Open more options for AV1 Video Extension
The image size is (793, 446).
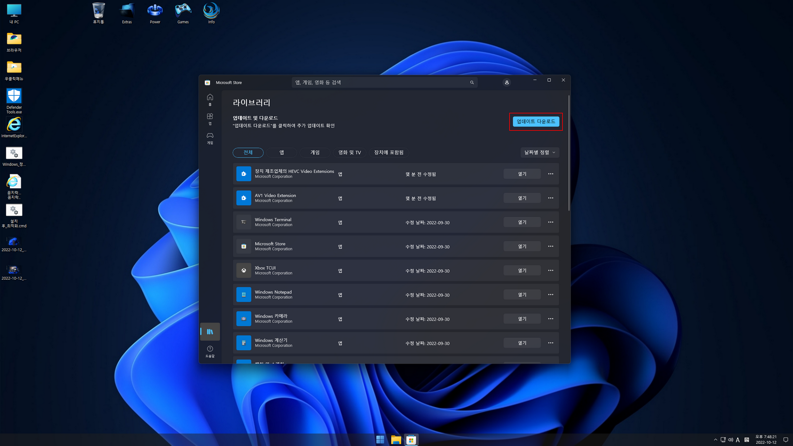tap(550, 198)
